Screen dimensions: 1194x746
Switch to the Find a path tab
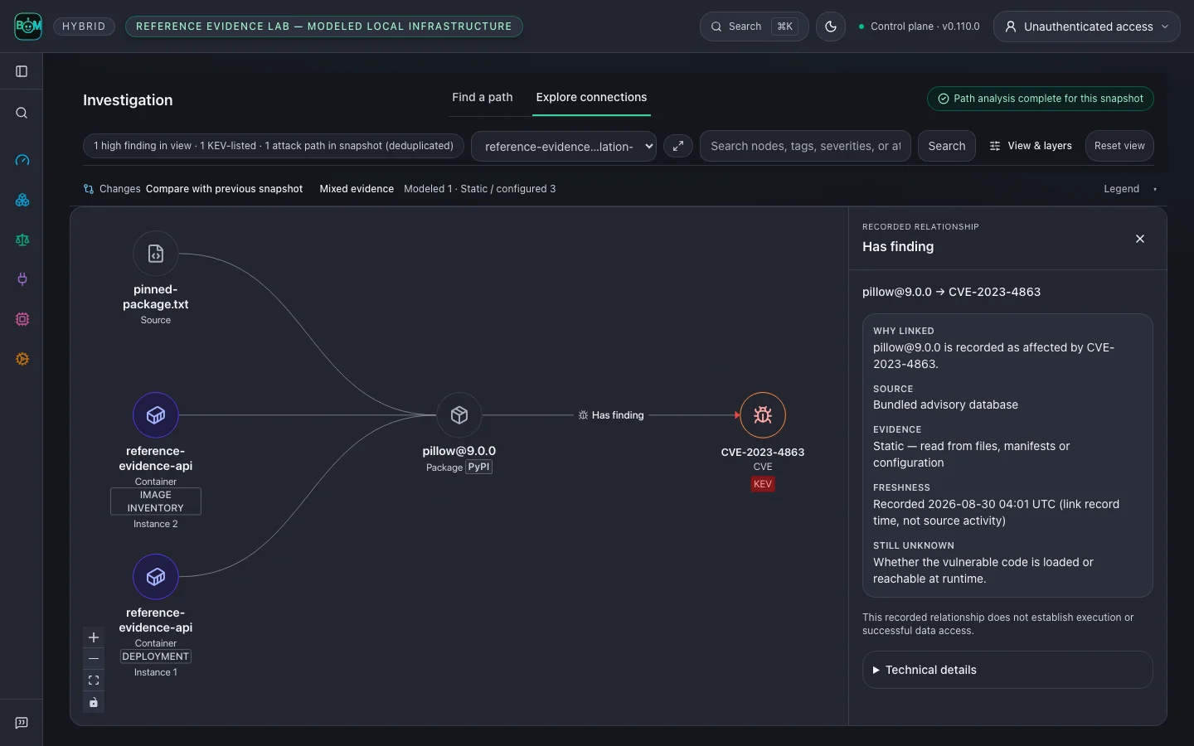click(x=483, y=98)
